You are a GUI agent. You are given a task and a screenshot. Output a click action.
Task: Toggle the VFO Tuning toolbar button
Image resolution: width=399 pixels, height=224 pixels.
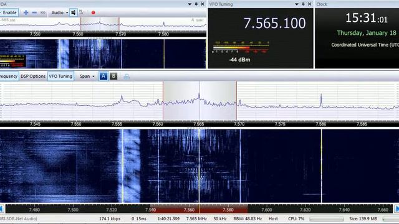pyautogui.click(x=60, y=76)
